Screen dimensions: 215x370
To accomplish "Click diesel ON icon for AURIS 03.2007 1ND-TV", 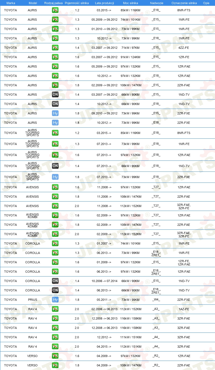I will (55, 95).
